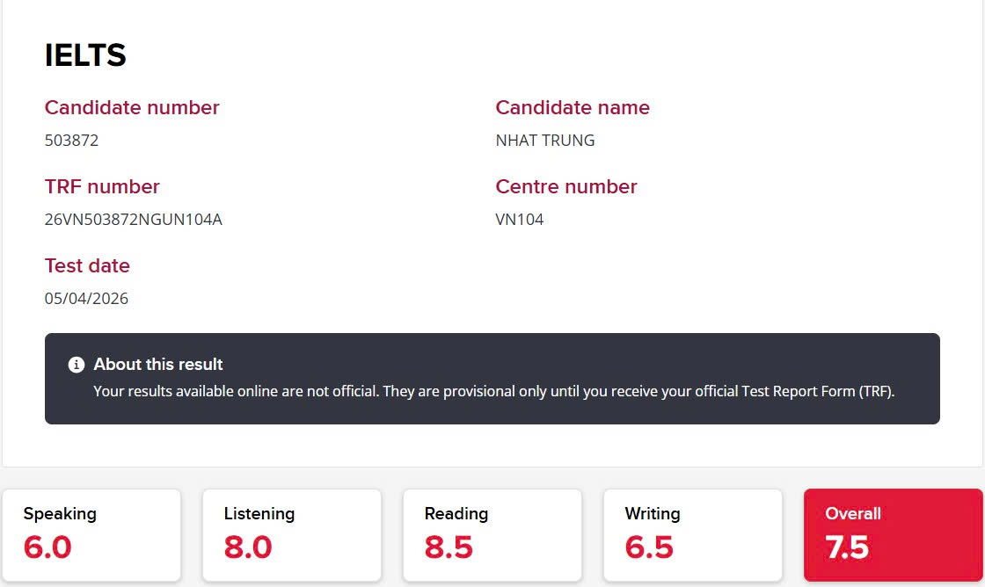
Task: Click the centre number value VN104
Action: 520,220
